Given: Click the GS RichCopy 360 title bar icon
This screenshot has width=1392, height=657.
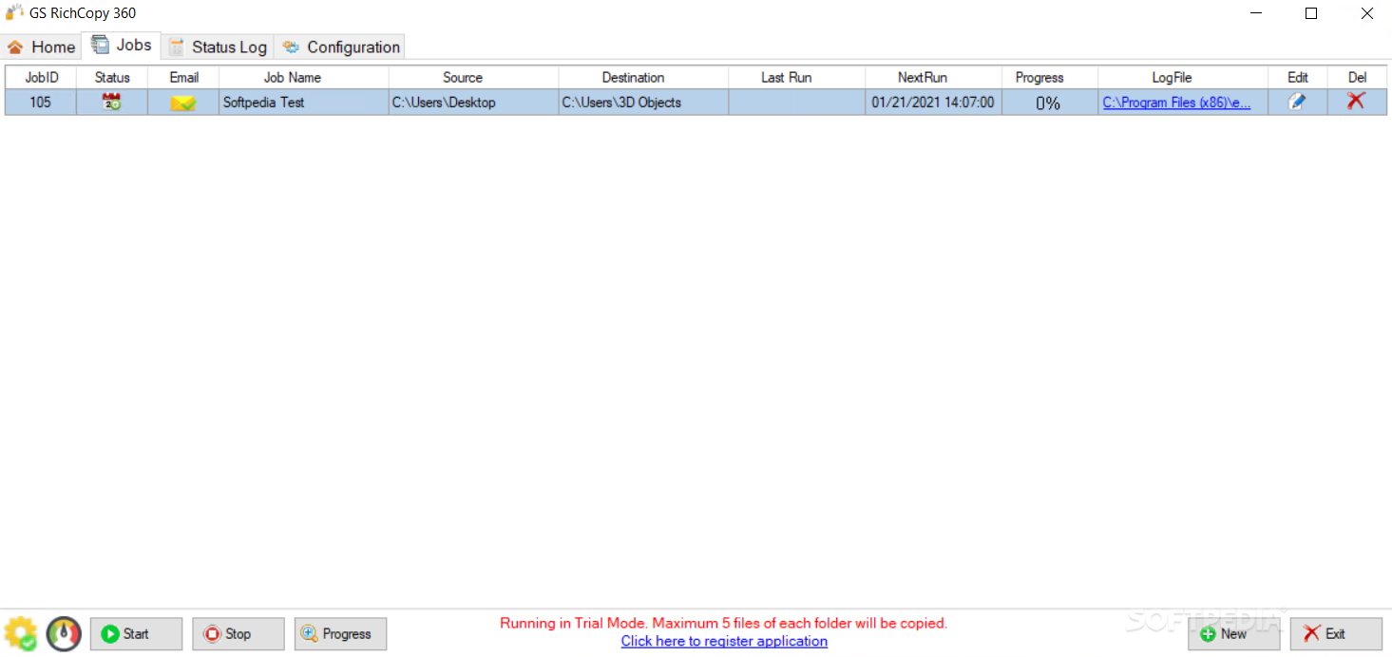Looking at the screenshot, I should [x=14, y=13].
